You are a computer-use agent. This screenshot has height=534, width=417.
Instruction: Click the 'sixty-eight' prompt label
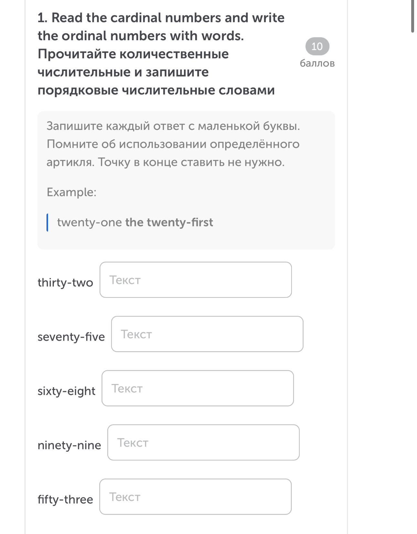(66, 391)
